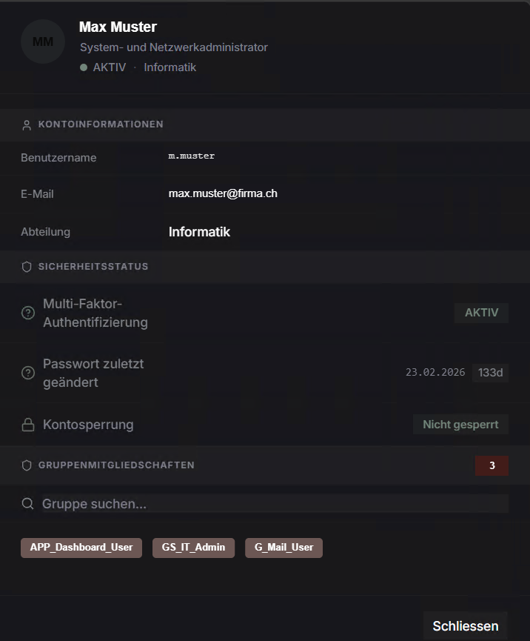
Task: Click the Gruppenmitgliedschaften shield icon
Action: (27, 465)
